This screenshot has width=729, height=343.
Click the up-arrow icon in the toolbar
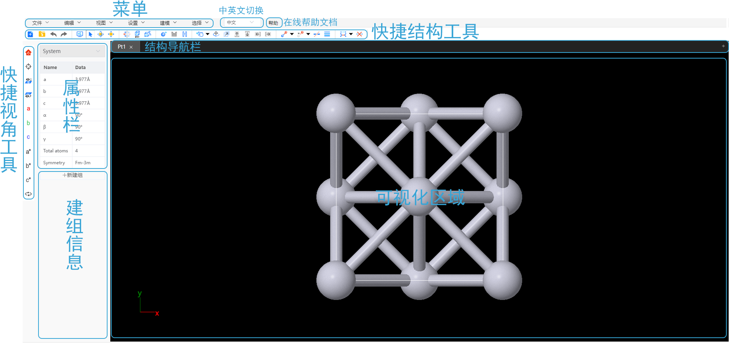237,34
